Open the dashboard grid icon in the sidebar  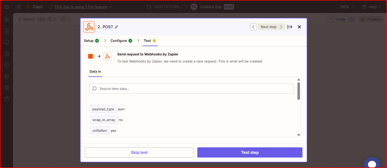coord(7,20)
